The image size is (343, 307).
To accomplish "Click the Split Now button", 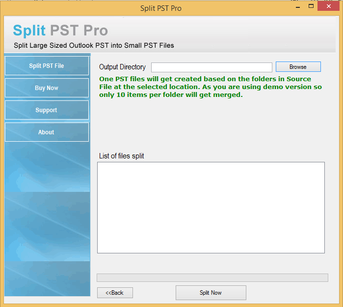I will [211, 293].
